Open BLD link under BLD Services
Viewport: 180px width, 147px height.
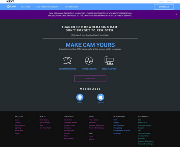click(x=140, y=120)
